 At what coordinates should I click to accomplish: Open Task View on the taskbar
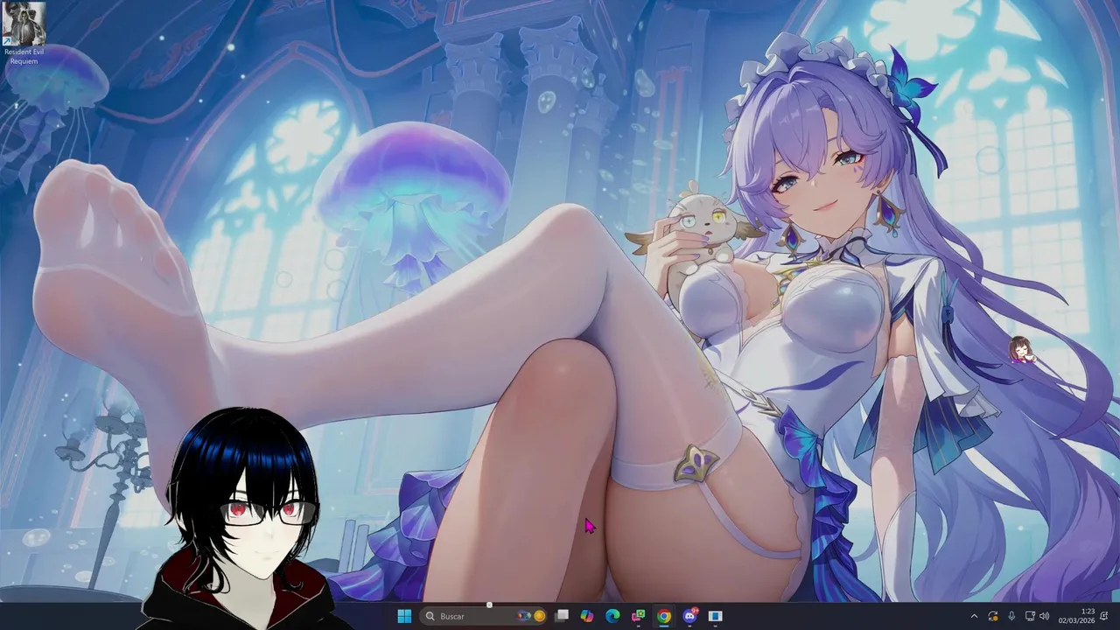click(562, 616)
